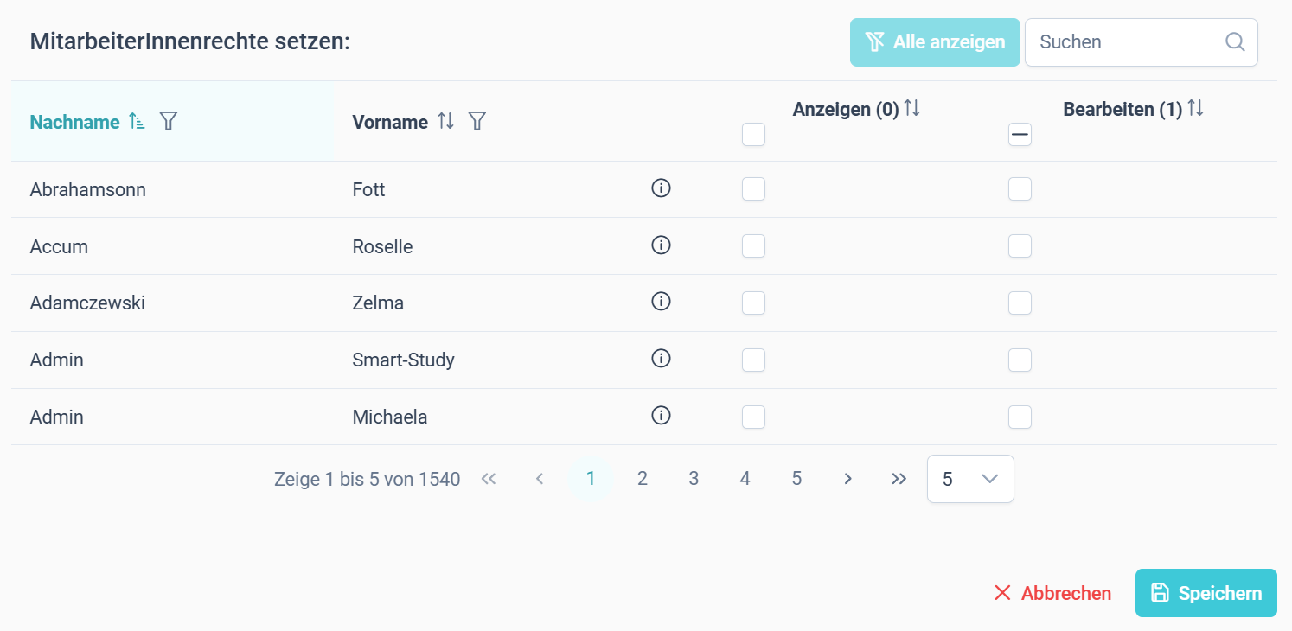Viewport: 1292px width, 631px height.
Task: Jump to the last page double chevron
Action: [899, 479]
